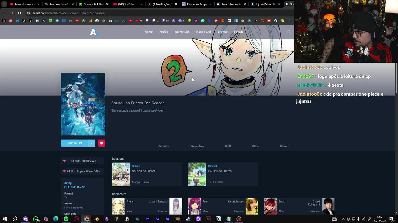The width and height of the screenshot is (398, 223).
Task: Click the AniList logo in the header
Action: (x=94, y=32)
